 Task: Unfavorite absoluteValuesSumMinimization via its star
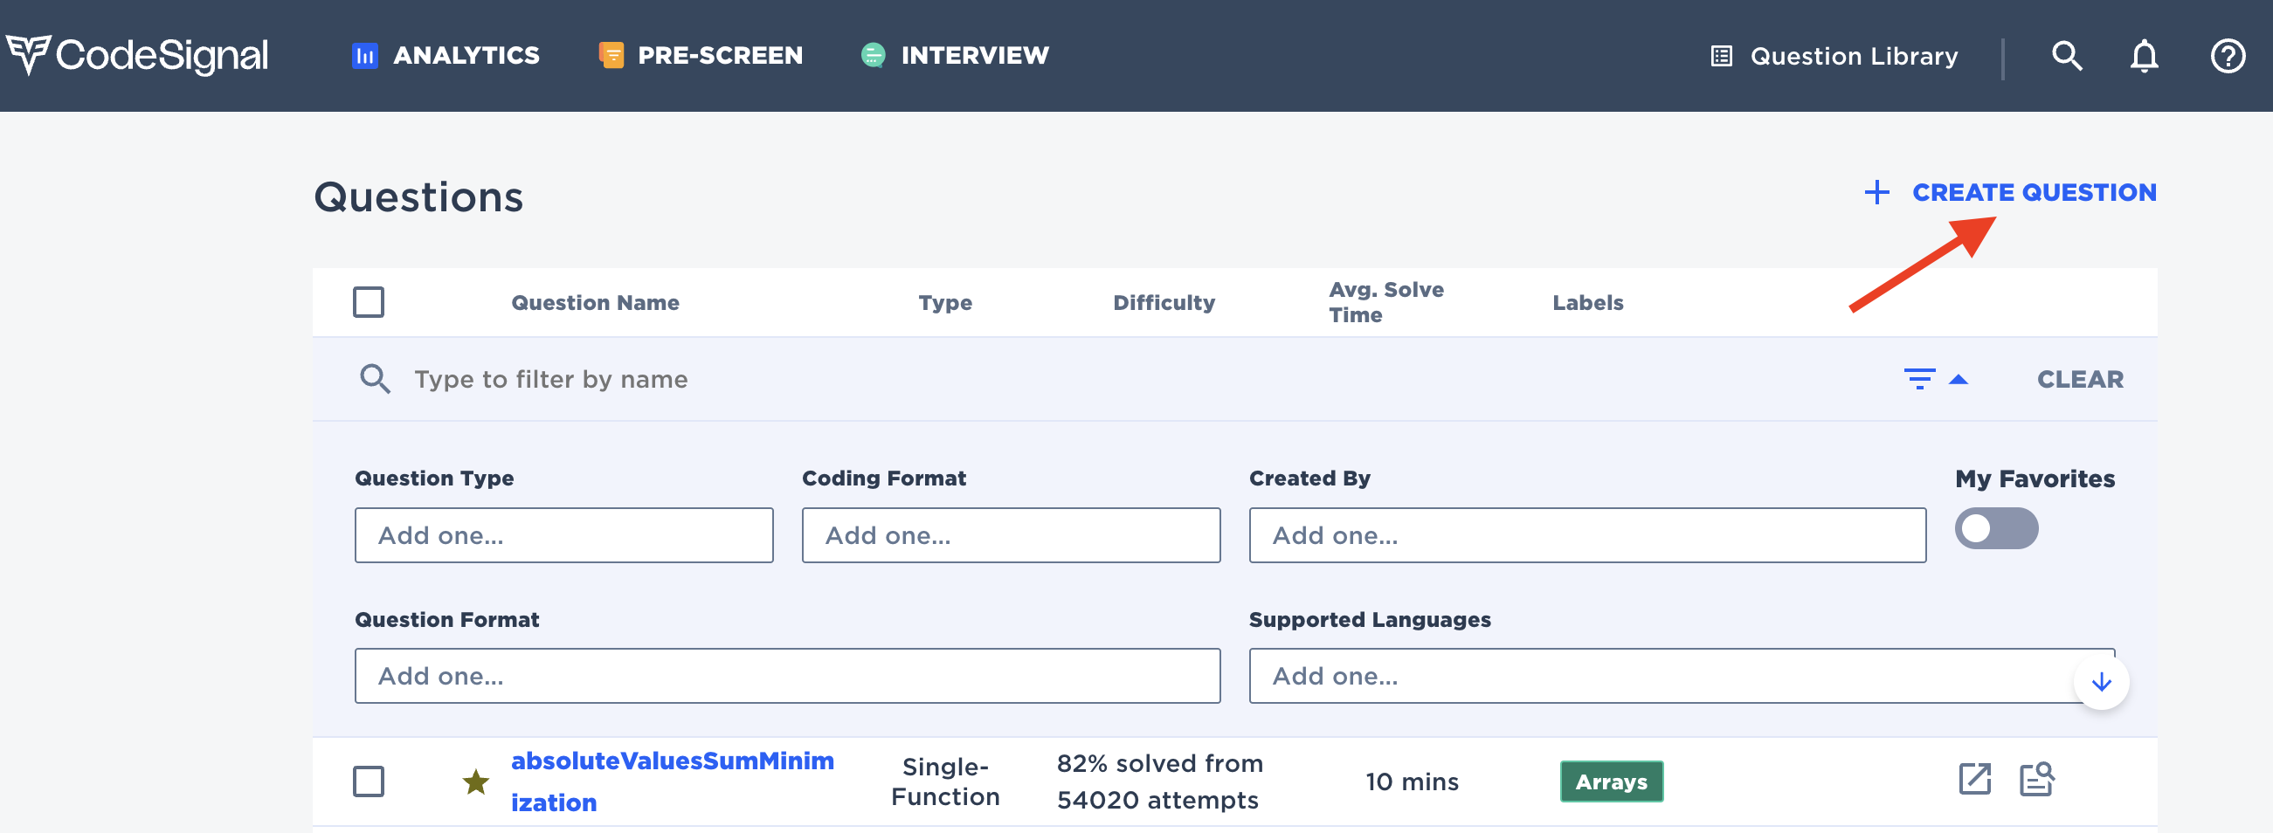coord(475,781)
